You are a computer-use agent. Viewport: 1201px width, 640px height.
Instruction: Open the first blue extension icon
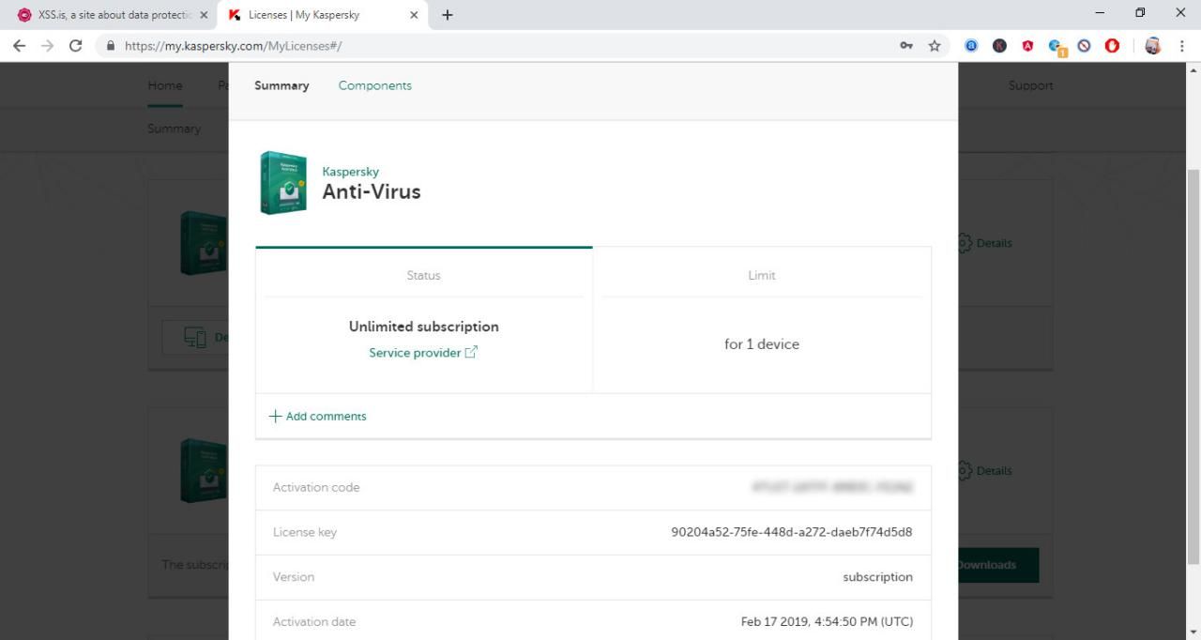point(971,45)
